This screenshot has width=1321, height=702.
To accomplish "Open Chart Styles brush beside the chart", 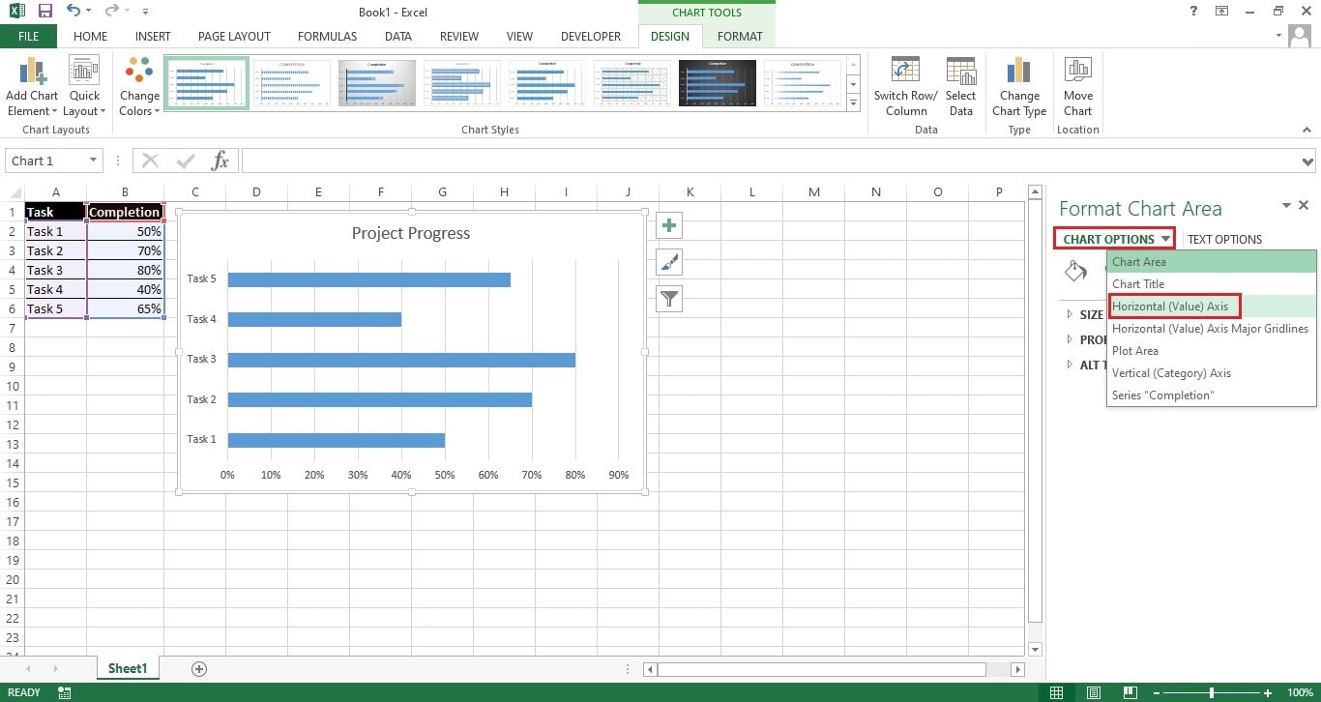I will 668,261.
